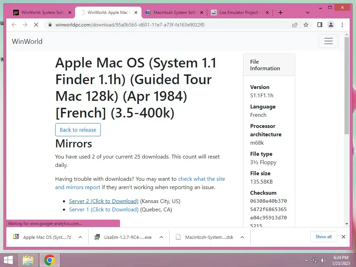This screenshot has height=267, width=356.
Task: Open the tab search chevron
Action: [308, 13]
